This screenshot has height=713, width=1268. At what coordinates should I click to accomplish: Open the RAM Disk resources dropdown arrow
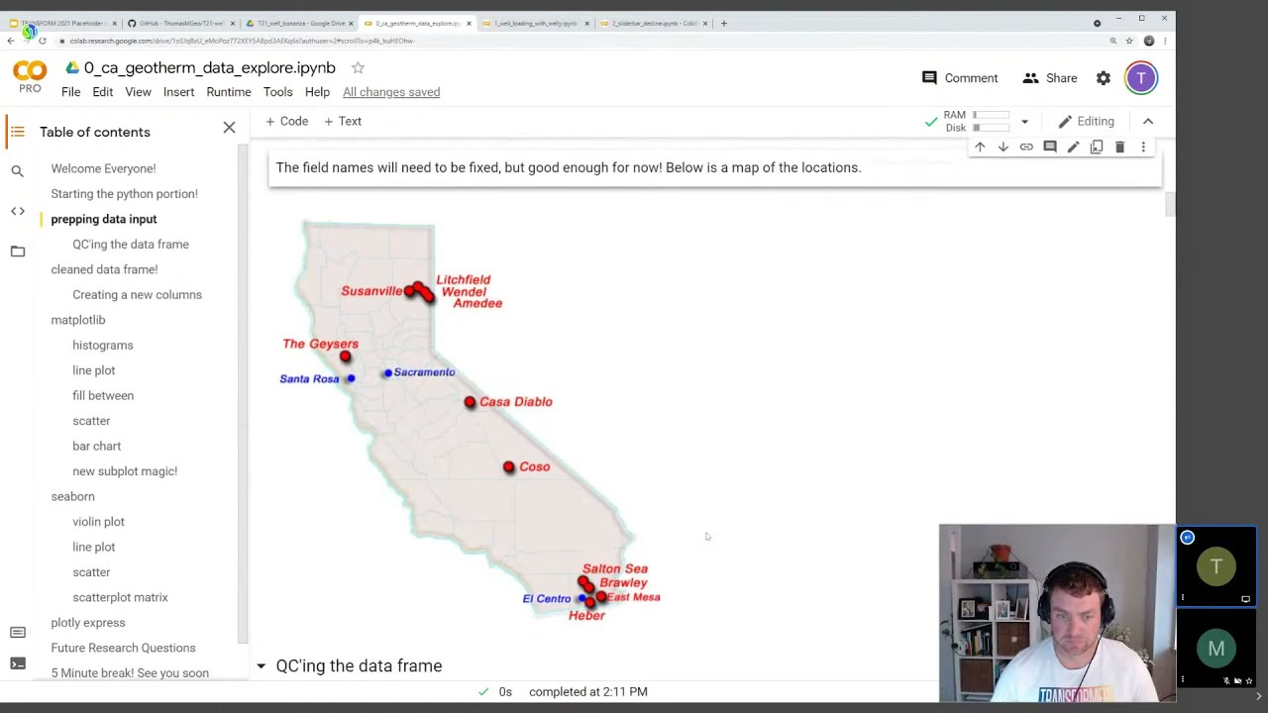pos(1024,122)
